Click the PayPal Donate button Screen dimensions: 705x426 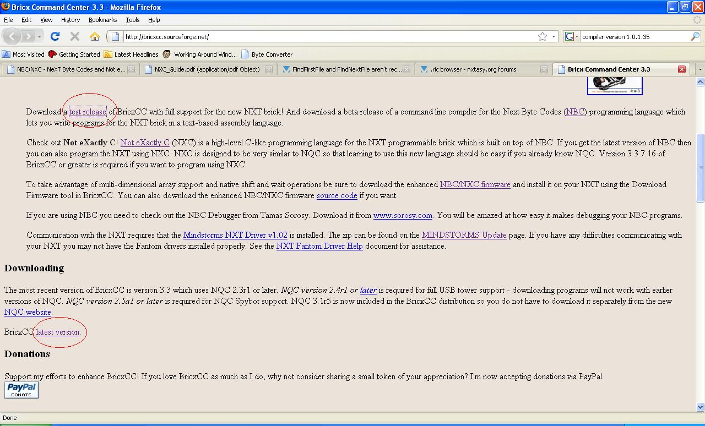pyautogui.click(x=21, y=390)
